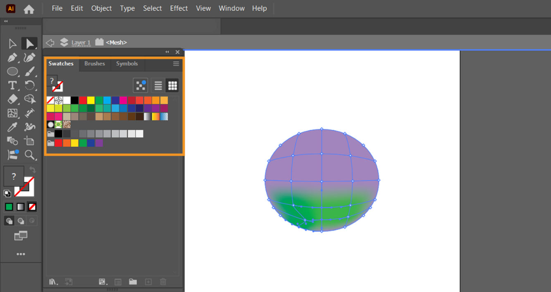
Task: Switch swatches to thumbnail grid view
Action: [172, 86]
